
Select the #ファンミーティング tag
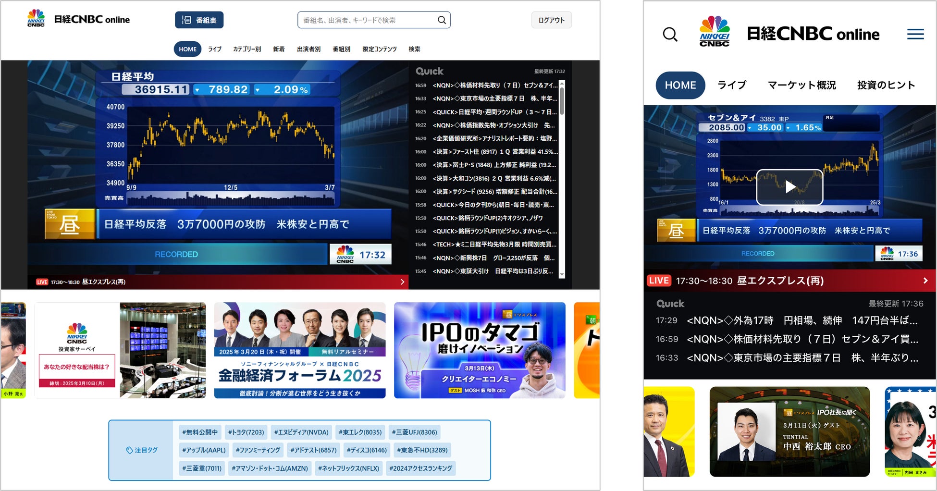coord(258,450)
